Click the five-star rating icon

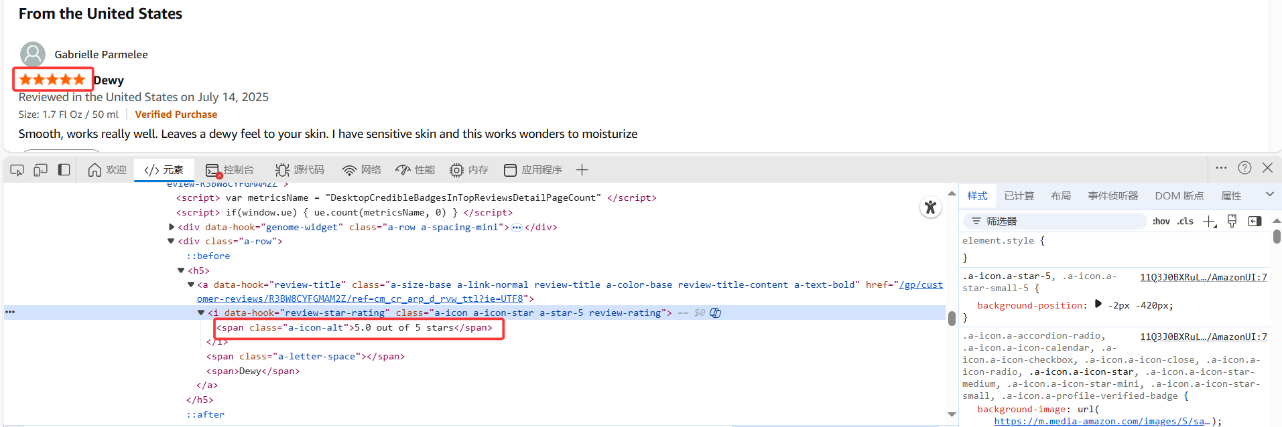pos(52,80)
